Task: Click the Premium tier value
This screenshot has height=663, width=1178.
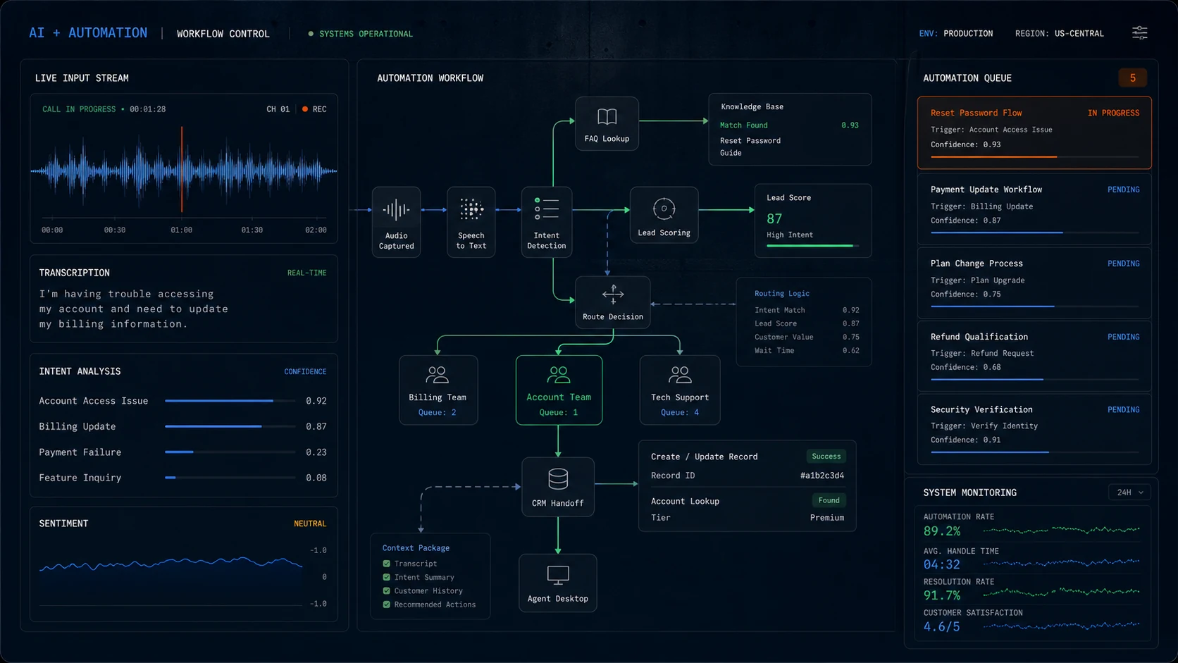Action: pyautogui.click(x=826, y=517)
